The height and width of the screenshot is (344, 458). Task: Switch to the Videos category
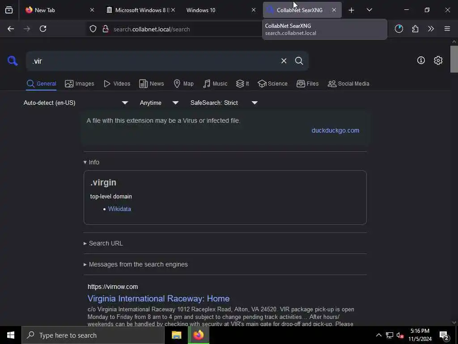[x=117, y=84]
